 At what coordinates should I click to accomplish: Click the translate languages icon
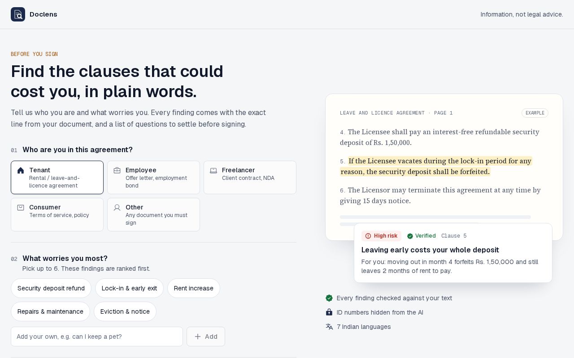tap(329, 327)
